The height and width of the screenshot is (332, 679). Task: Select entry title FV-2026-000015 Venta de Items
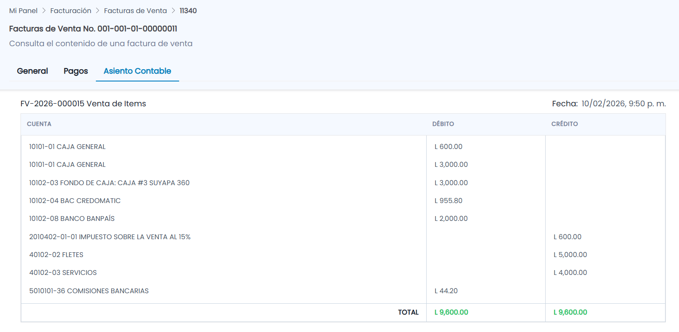pos(83,104)
